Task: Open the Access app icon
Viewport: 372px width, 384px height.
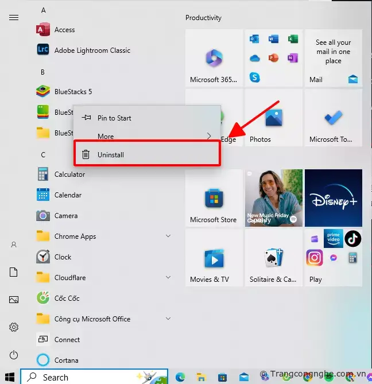Action: tap(43, 30)
